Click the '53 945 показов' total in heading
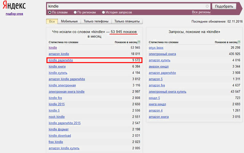 click(124, 32)
